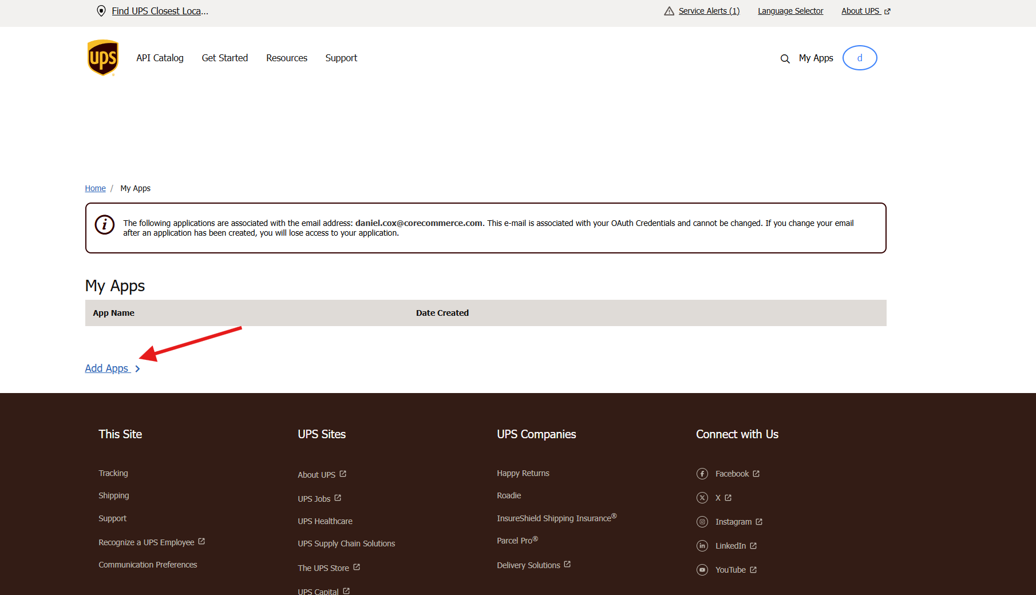
Task: Click My Apps breadcrumb text
Action: click(x=136, y=188)
